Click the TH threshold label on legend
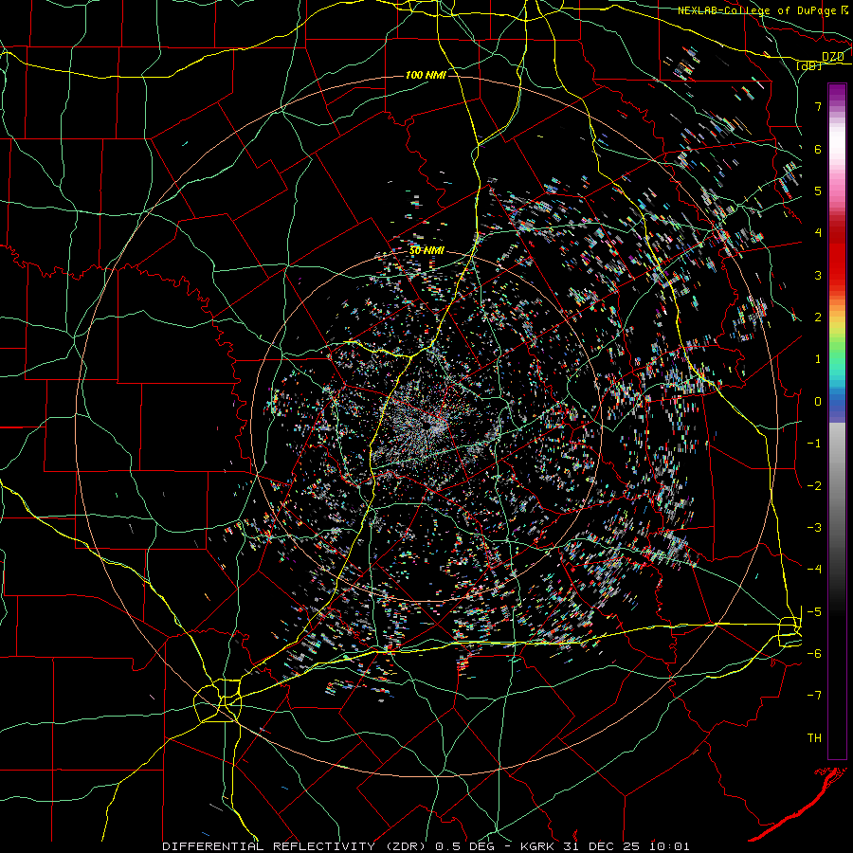This screenshot has height=853, width=853. [814, 737]
